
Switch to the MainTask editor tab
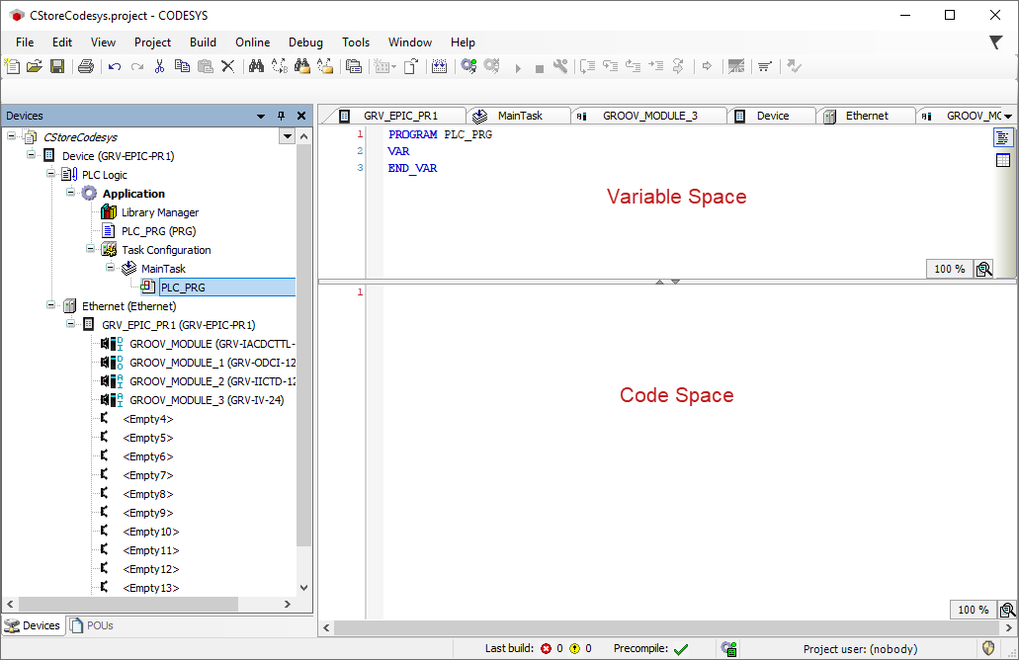point(517,116)
